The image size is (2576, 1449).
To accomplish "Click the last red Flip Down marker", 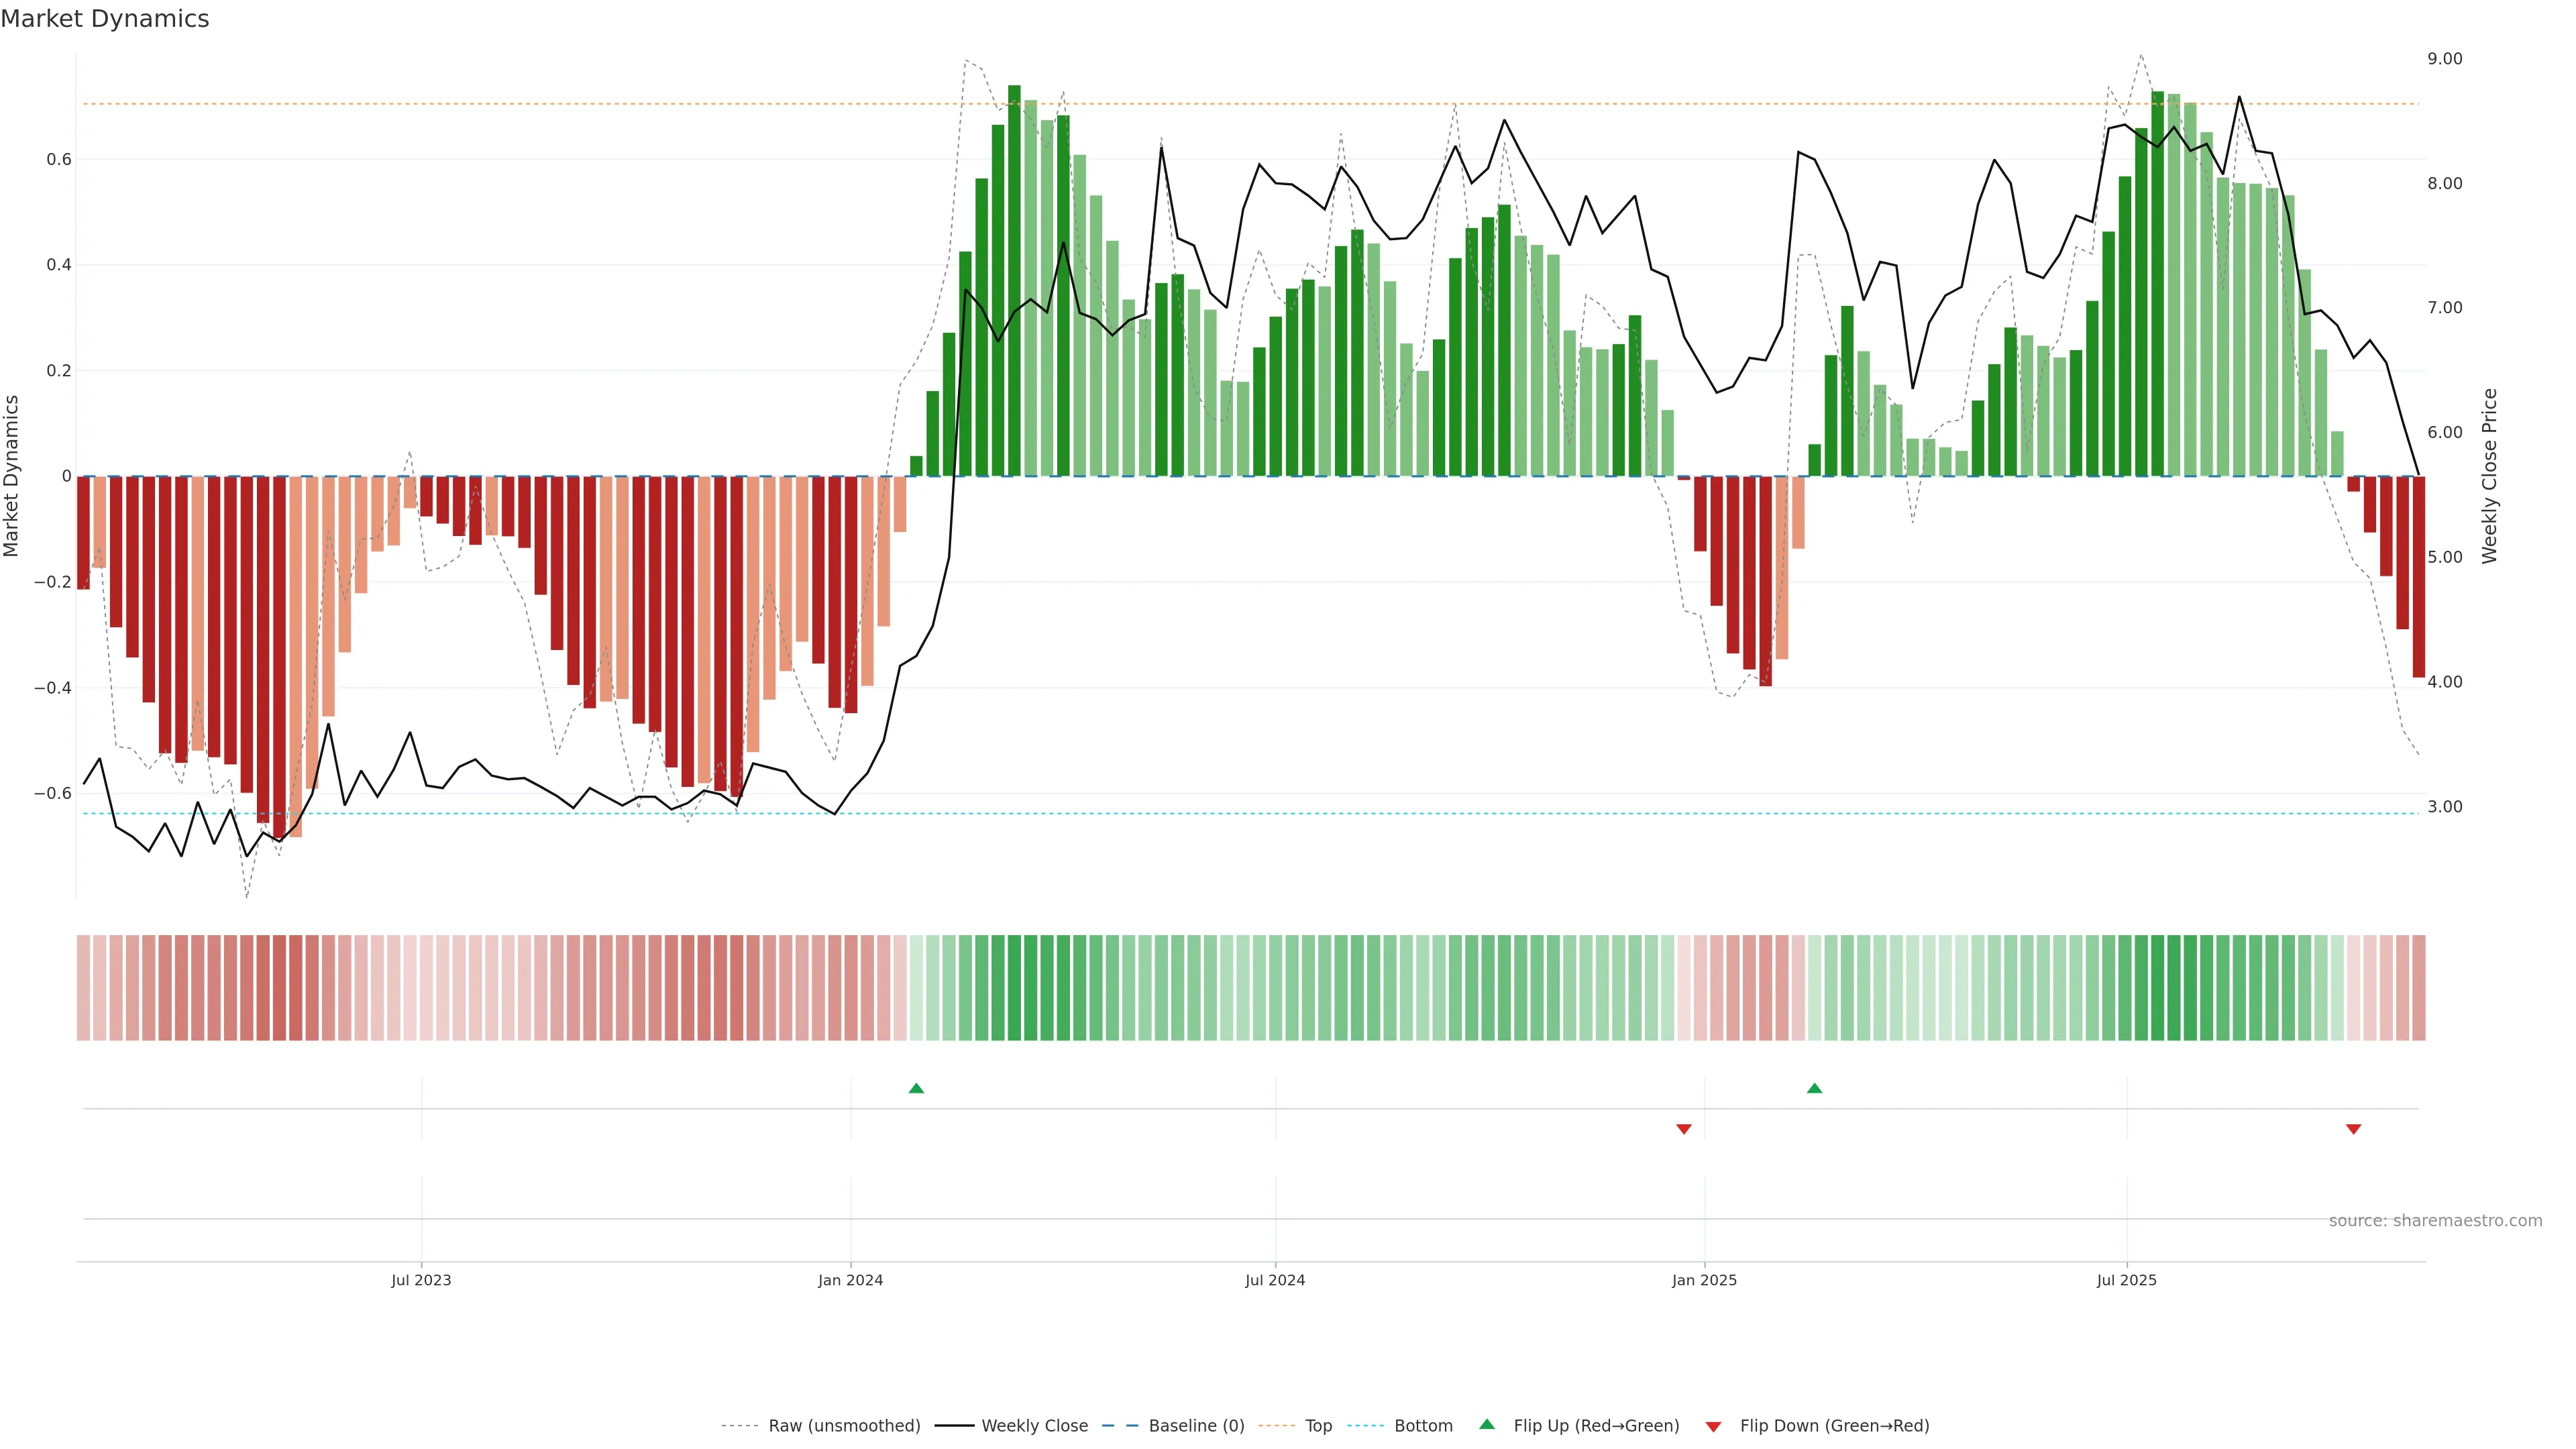I will [2353, 1129].
